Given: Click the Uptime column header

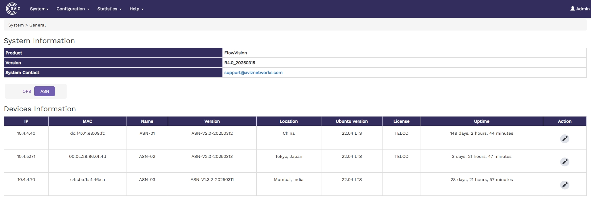Looking at the screenshot, I should [x=481, y=121].
